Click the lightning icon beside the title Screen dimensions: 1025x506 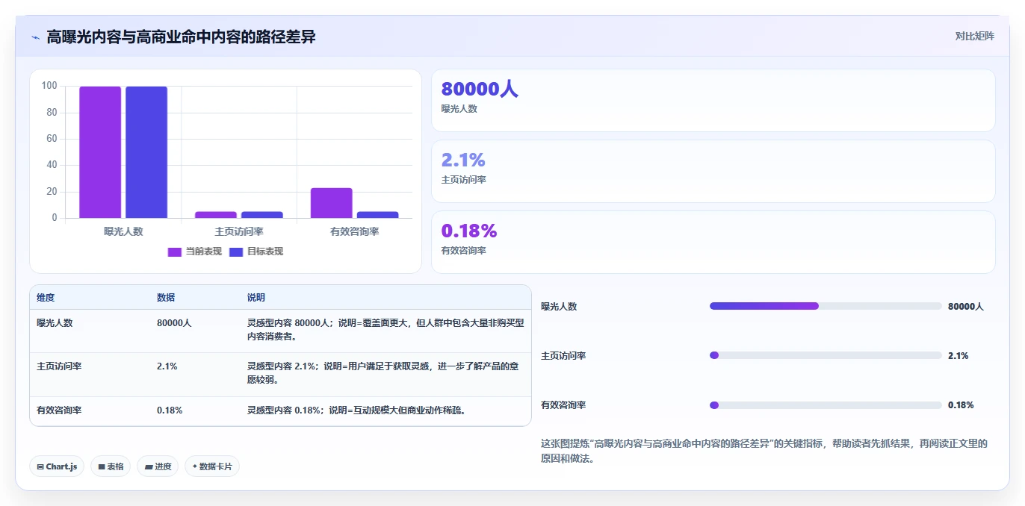click(36, 37)
